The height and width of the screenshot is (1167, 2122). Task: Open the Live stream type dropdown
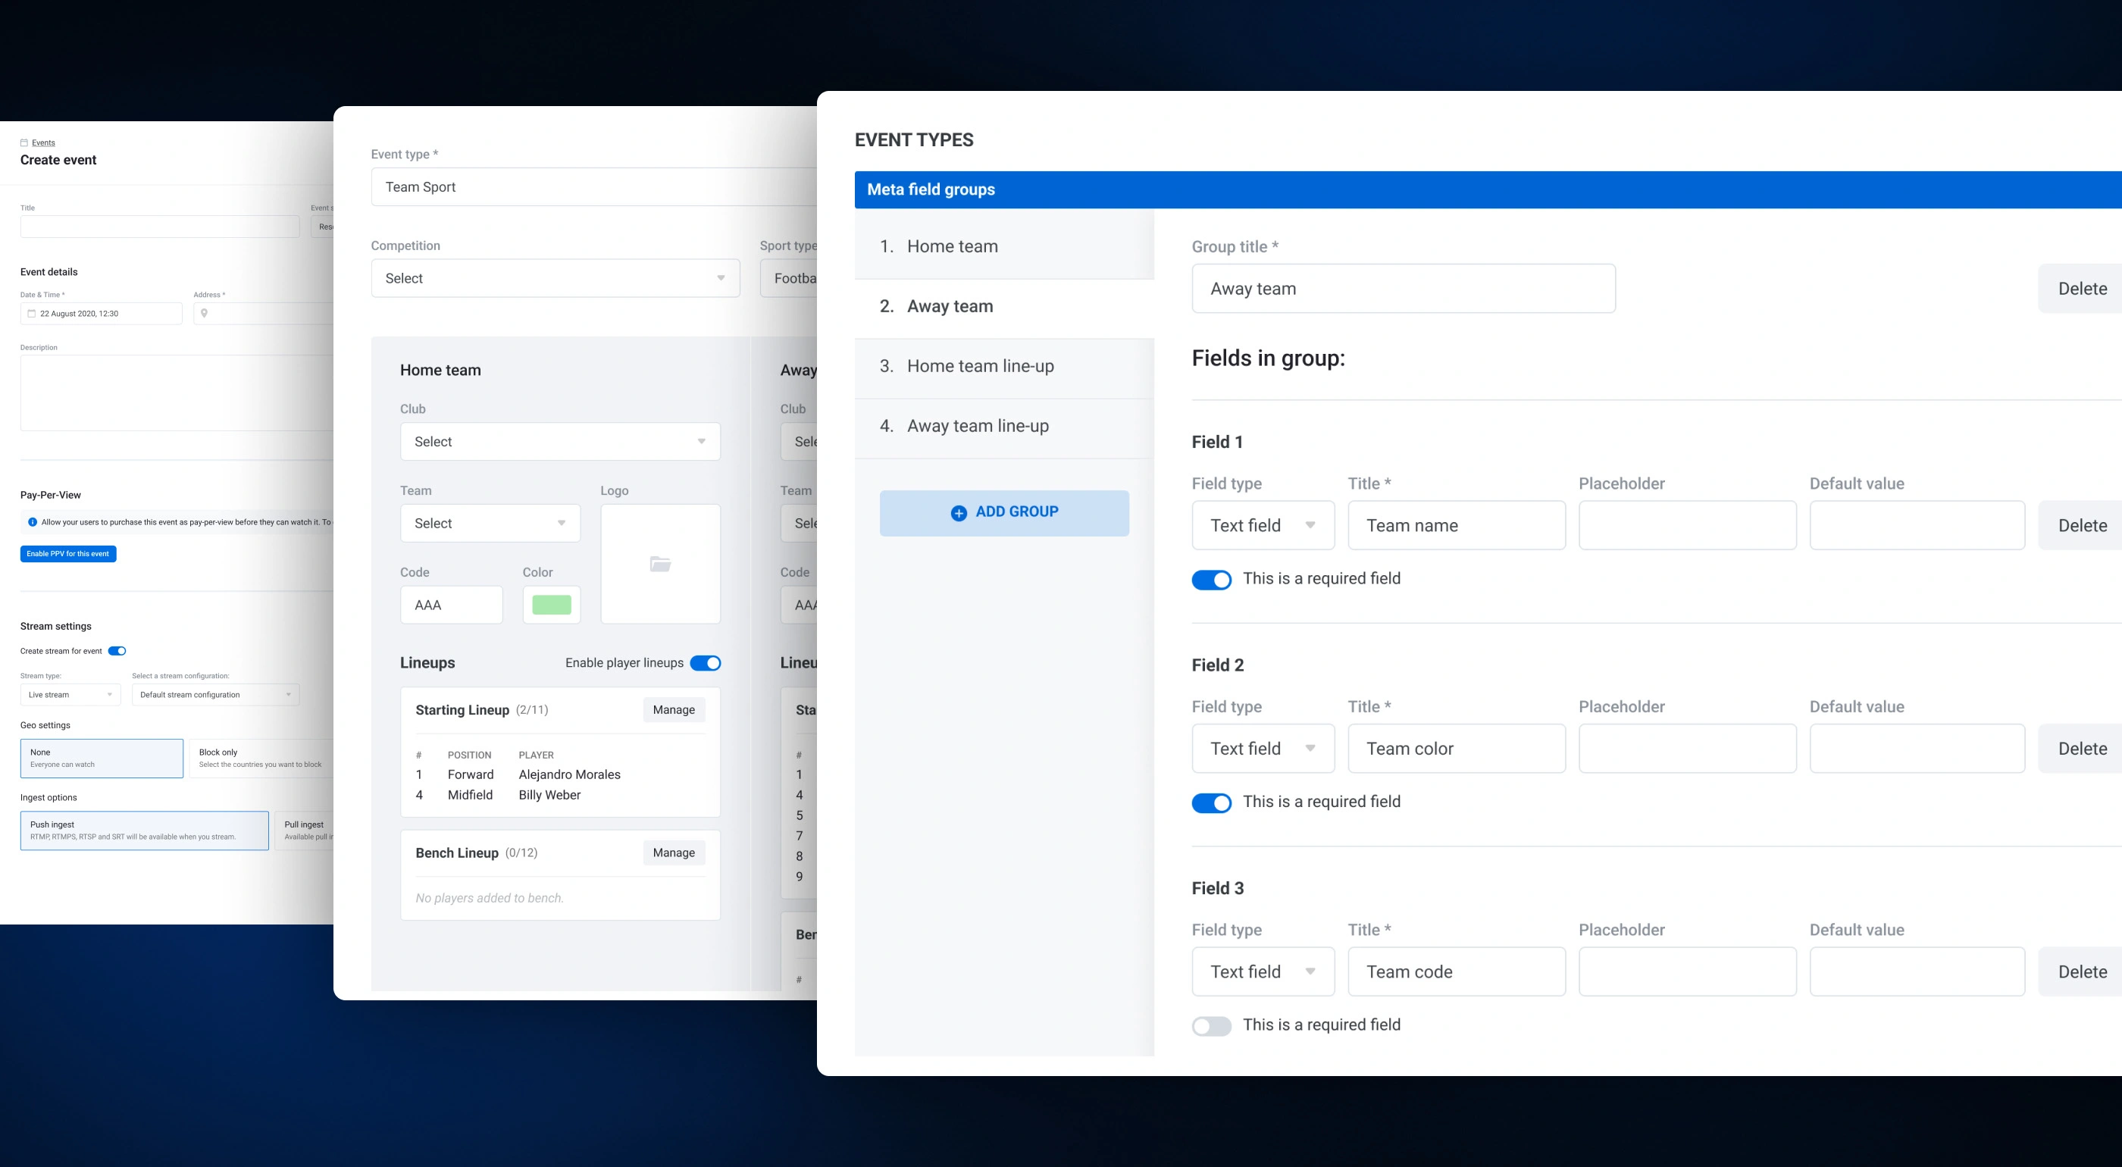(70, 695)
